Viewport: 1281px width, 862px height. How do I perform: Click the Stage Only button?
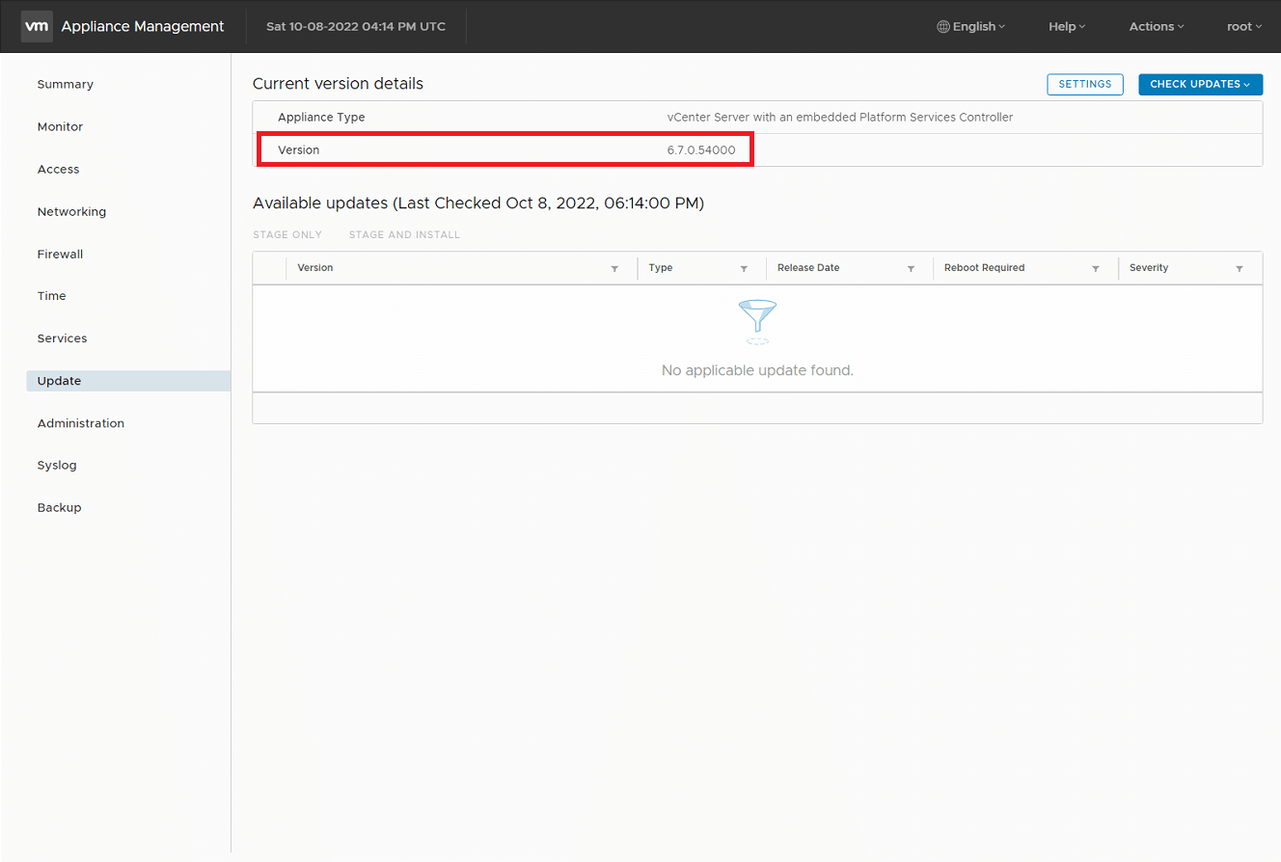(287, 235)
